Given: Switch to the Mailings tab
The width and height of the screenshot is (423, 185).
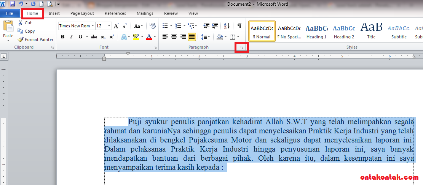Looking at the screenshot, I should coord(145,13).
